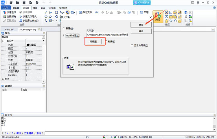Click the file path input field
Image resolution: width=217 pixels, height=139 pixels.
pos(107,35)
